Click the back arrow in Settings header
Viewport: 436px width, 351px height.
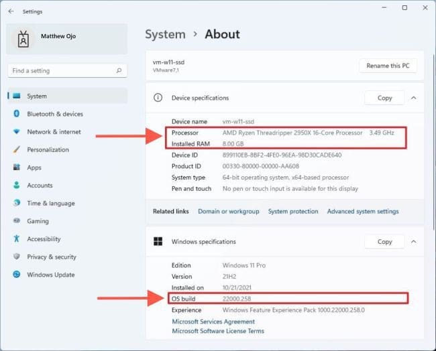coord(11,11)
